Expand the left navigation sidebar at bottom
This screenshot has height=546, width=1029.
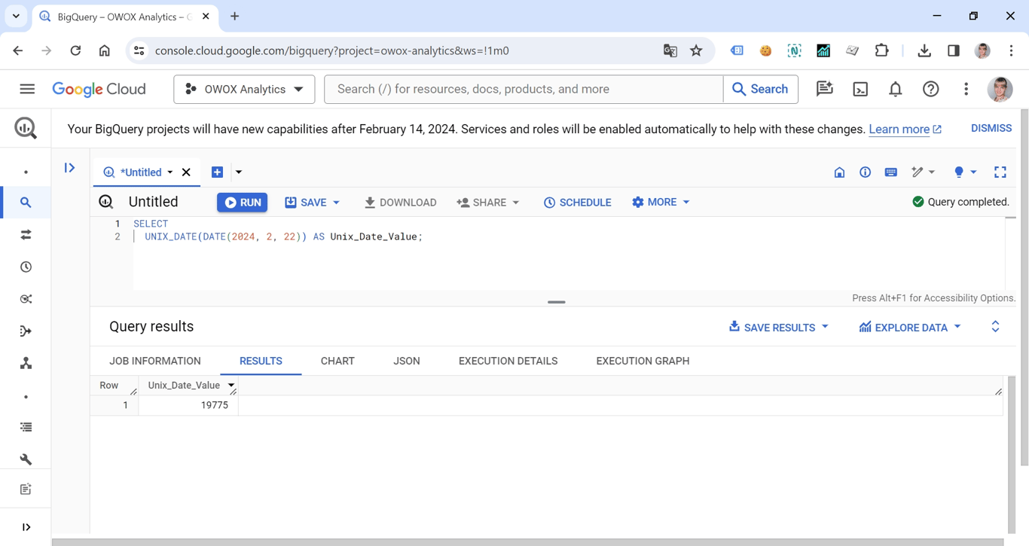coord(26,527)
